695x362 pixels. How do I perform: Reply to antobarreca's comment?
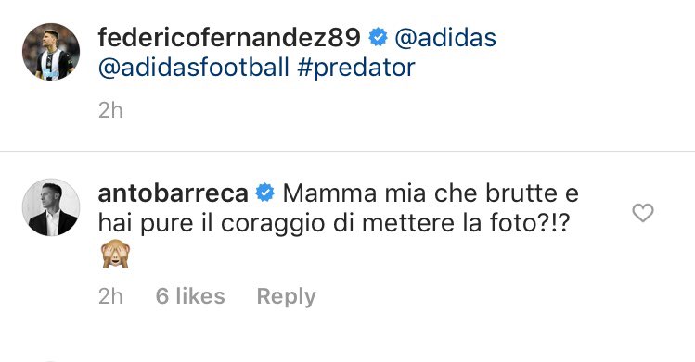coord(287,296)
